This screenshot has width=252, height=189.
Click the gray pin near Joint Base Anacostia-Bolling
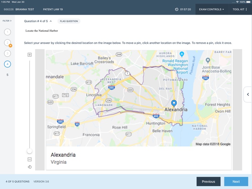[208, 60]
